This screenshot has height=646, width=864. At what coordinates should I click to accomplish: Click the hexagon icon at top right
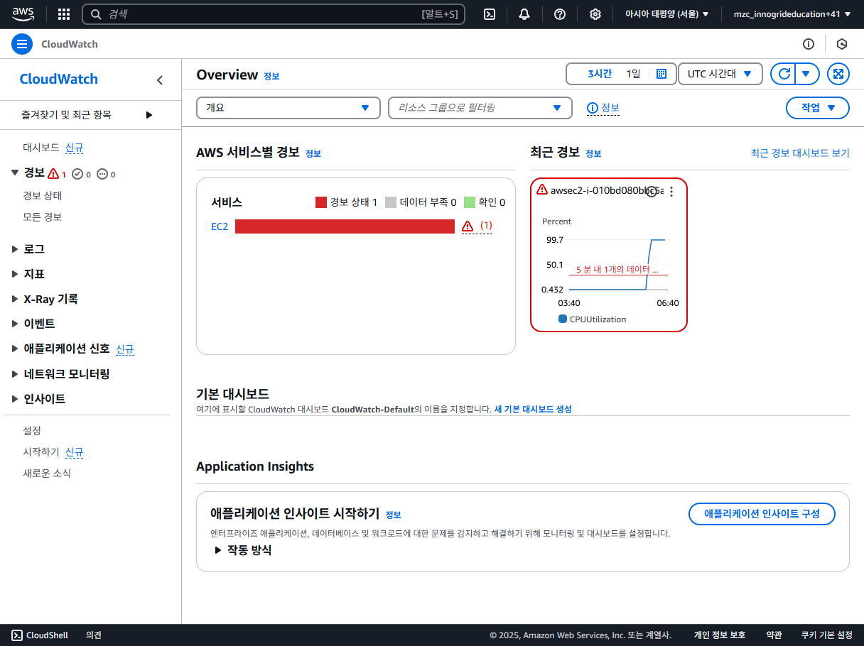click(842, 44)
